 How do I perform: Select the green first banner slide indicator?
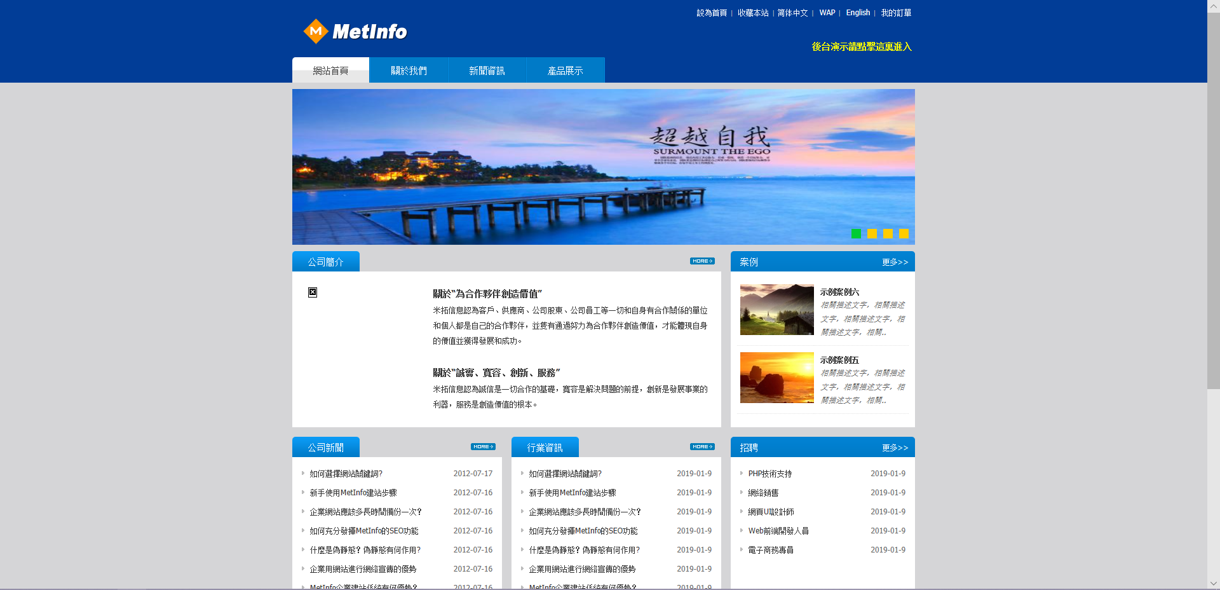856,234
